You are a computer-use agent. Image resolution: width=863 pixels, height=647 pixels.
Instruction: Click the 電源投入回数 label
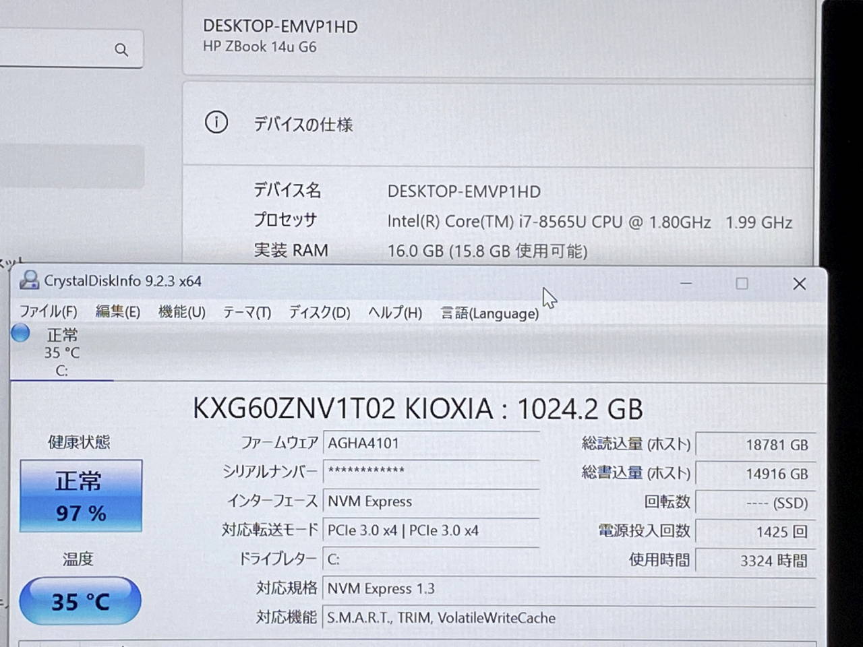coord(645,531)
